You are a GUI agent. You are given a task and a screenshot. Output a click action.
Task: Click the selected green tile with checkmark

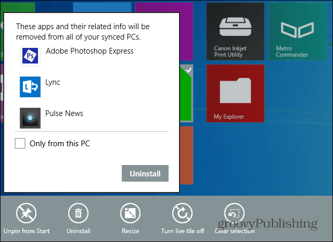click(x=186, y=94)
